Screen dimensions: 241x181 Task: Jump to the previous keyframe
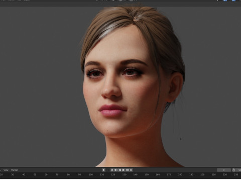pos(116,170)
